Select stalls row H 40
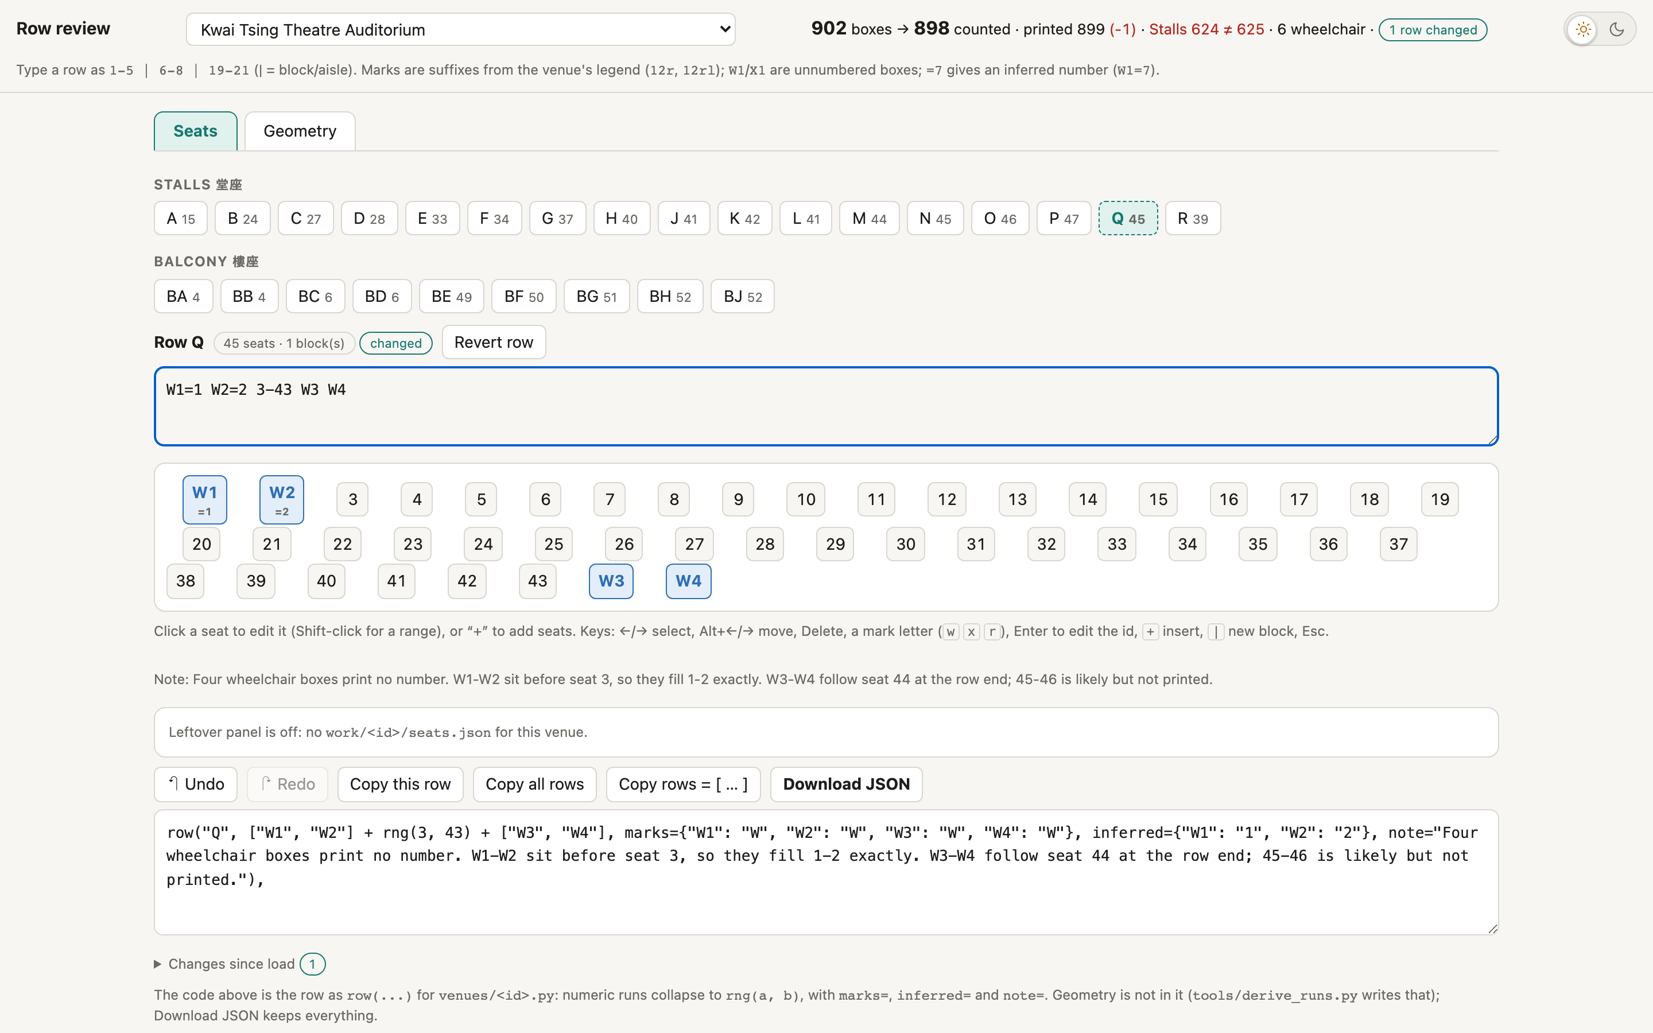 (622, 219)
